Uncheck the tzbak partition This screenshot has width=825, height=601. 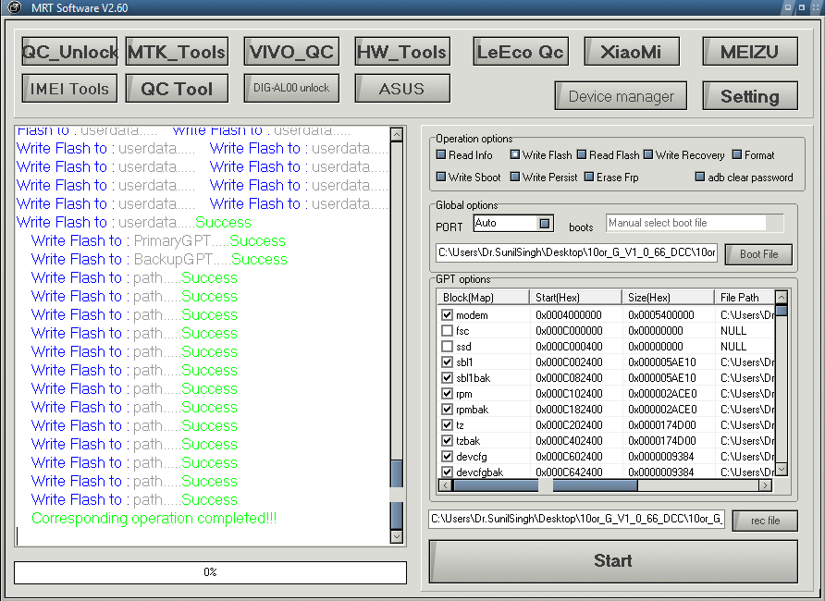[448, 441]
